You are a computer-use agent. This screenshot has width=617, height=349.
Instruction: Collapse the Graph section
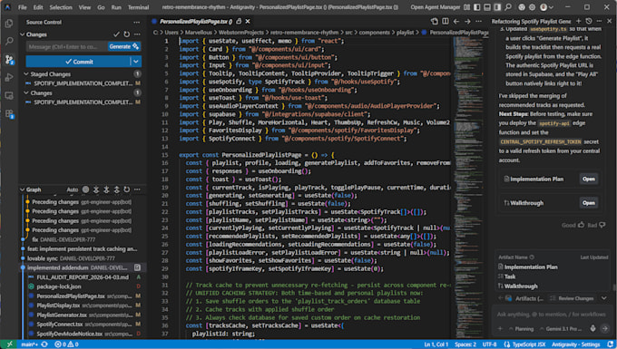tap(22, 189)
